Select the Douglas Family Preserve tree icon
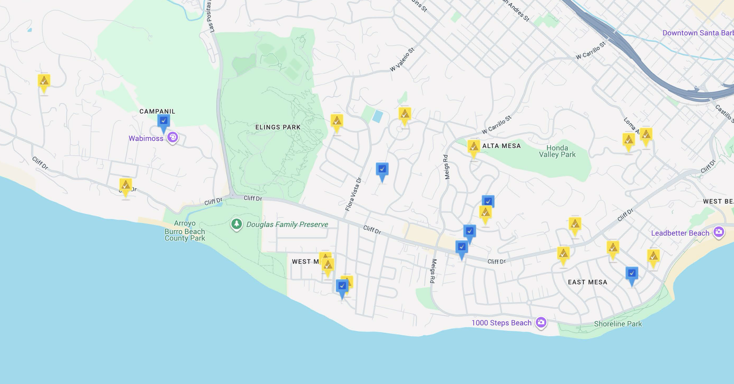Image resolution: width=734 pixels, height=384 pixels. point(236,224)
